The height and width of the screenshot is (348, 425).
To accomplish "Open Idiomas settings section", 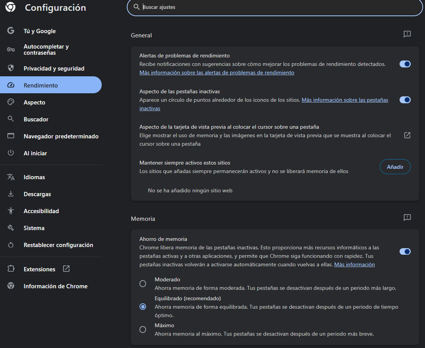I will click(34, 177).
